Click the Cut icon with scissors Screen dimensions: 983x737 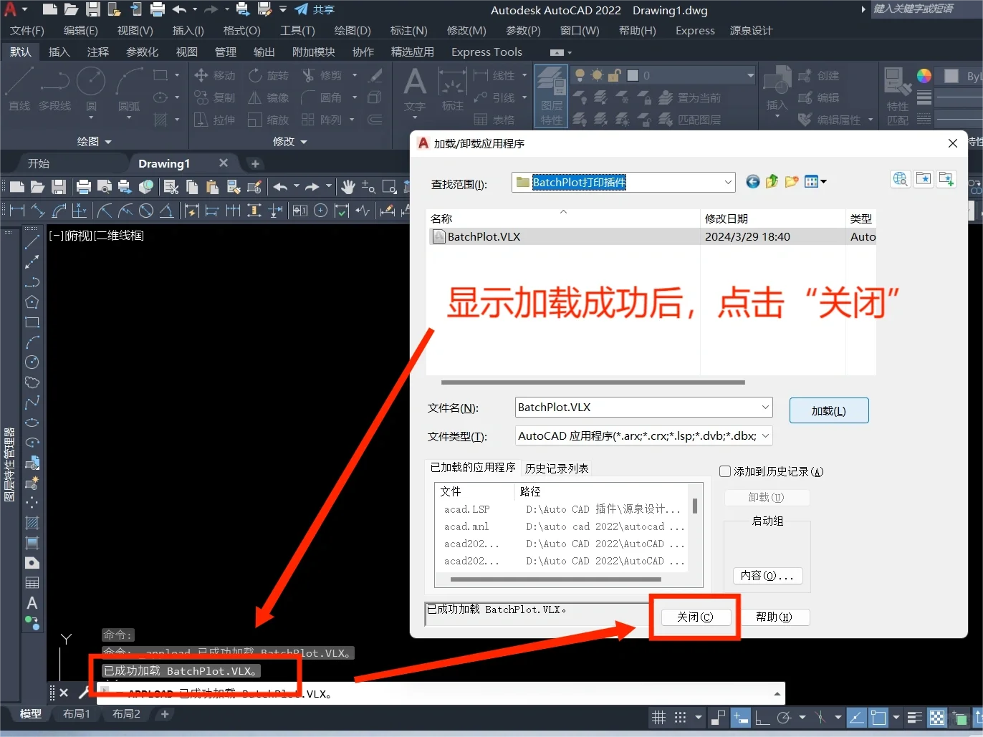click(171, 187)
